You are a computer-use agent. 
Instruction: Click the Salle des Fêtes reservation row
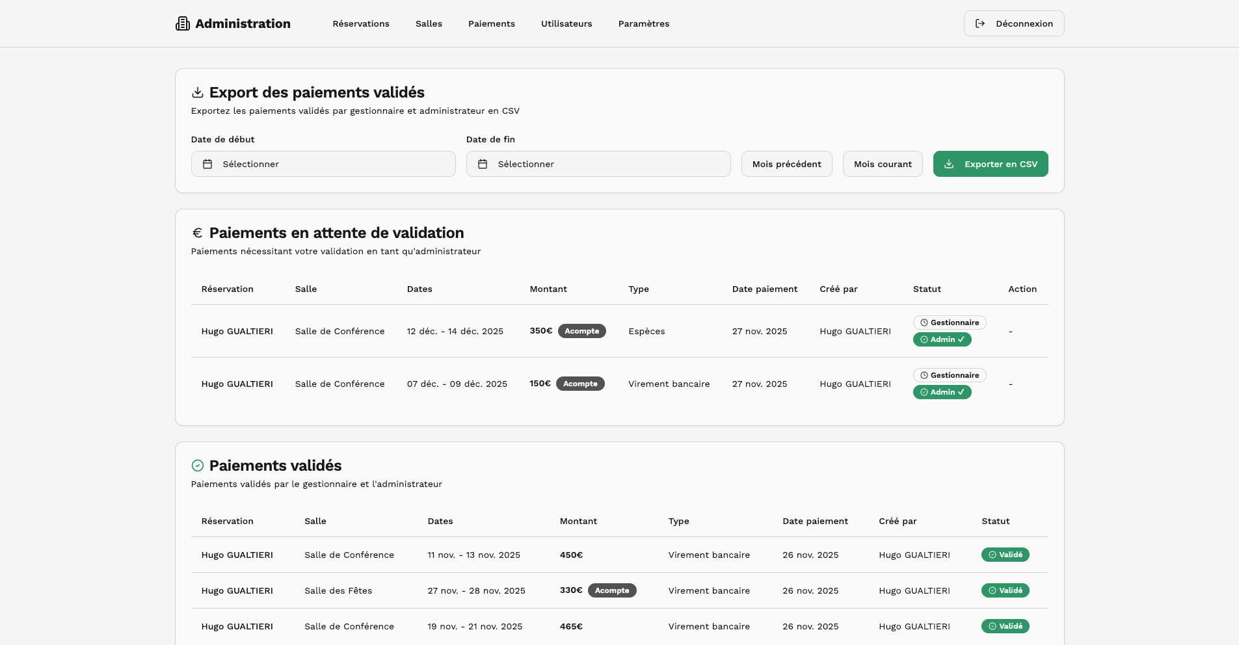(338, 590)
